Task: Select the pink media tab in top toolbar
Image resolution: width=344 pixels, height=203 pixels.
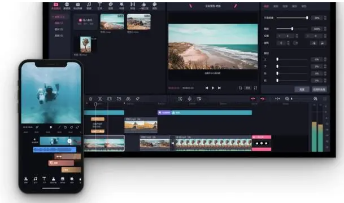Action: point(56,6)
